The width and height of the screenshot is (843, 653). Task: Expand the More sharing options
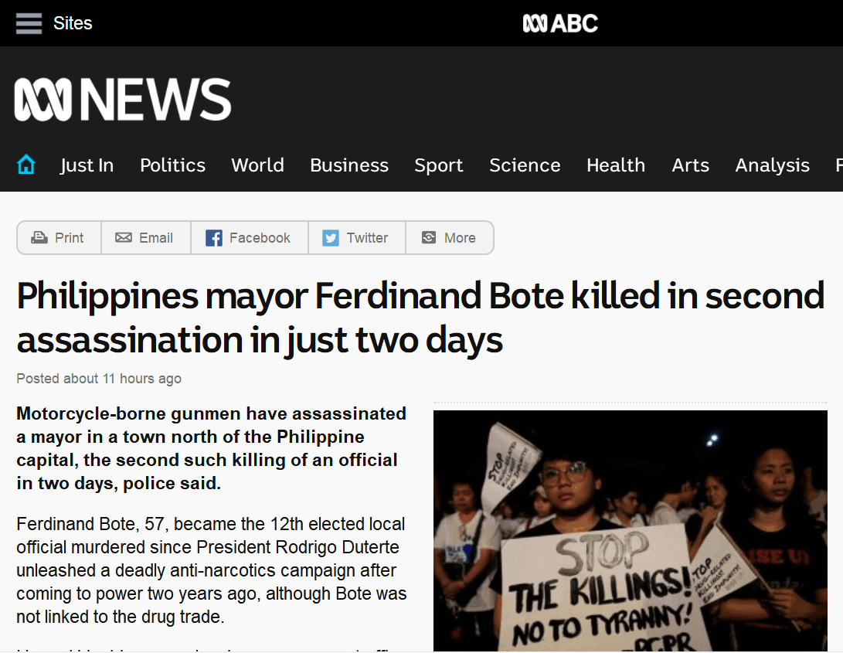point(449,238)
